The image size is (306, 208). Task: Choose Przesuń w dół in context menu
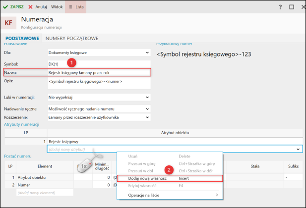tap(170, 171)
